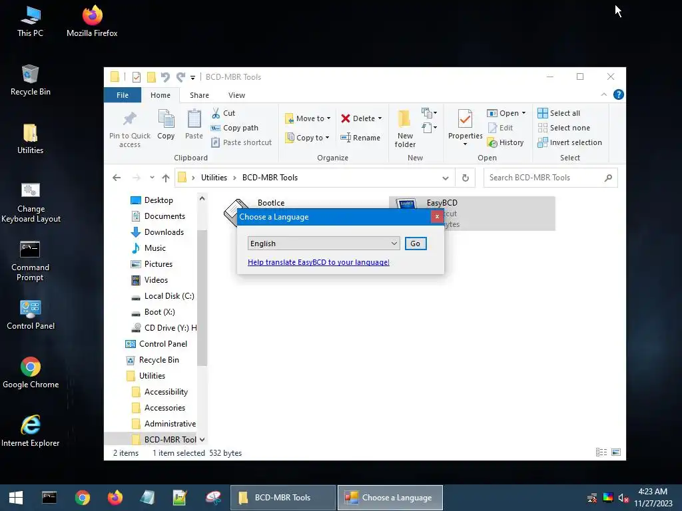
Task: Open the File menu tab
Action: (123, 95)
